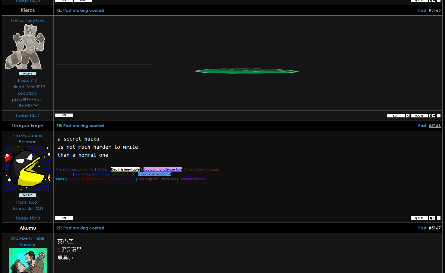Viewport: 445px width, 273px height.
Task: Open the permalink for post #5167
Action: click(x=434, y=228)
